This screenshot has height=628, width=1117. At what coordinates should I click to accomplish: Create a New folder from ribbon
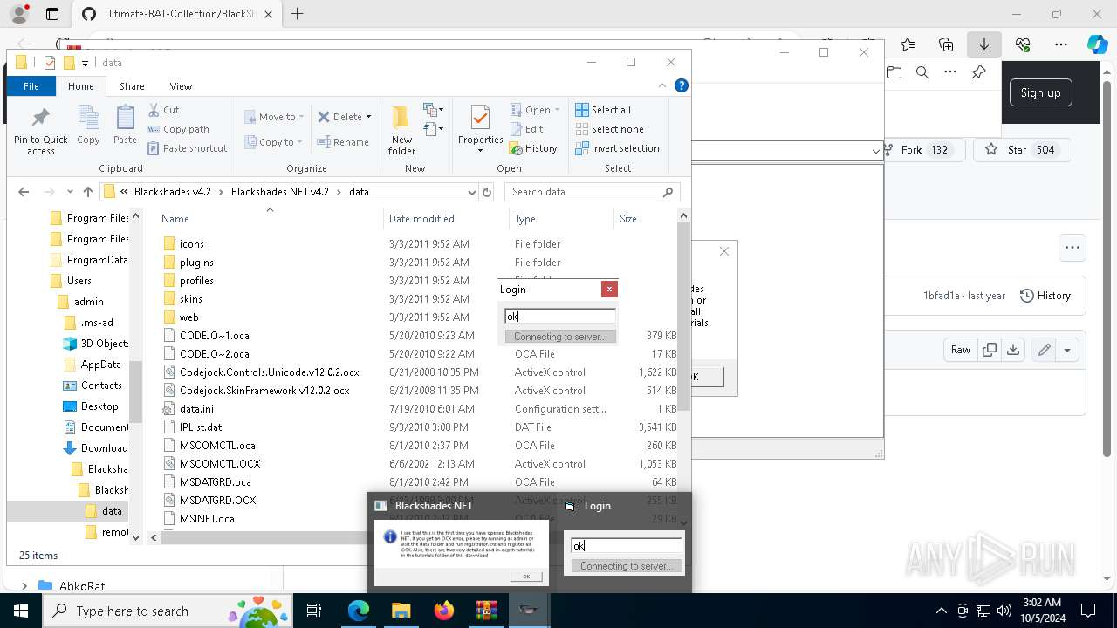401,131
